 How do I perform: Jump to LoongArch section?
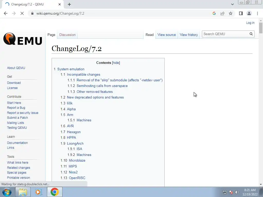coord(75,144)
